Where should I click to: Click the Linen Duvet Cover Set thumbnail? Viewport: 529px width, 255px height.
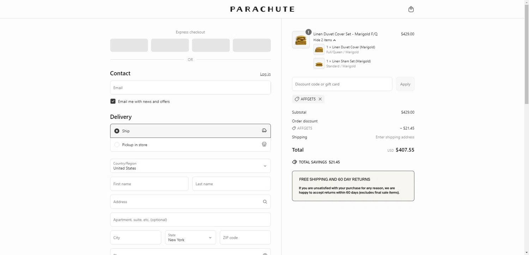pos(301,40)
